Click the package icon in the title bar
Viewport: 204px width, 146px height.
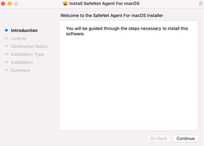65,4
